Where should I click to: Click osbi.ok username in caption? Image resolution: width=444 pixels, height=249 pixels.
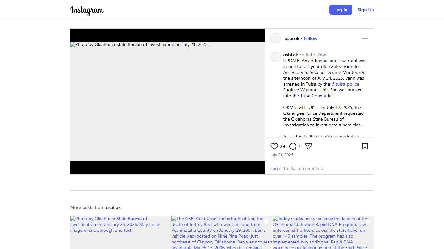pos(291,55)
